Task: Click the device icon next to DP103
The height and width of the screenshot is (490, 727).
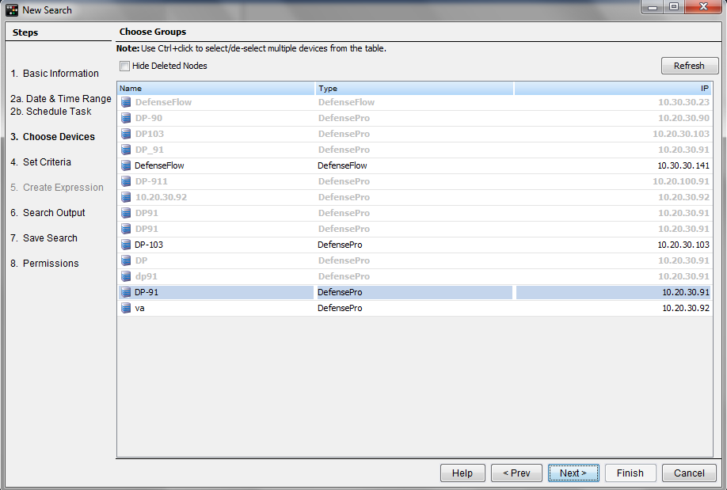Action: click(126, 134)
